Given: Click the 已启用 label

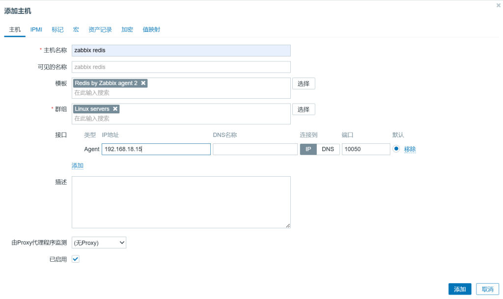Looking at the screenshot, I should coord(58,259).
